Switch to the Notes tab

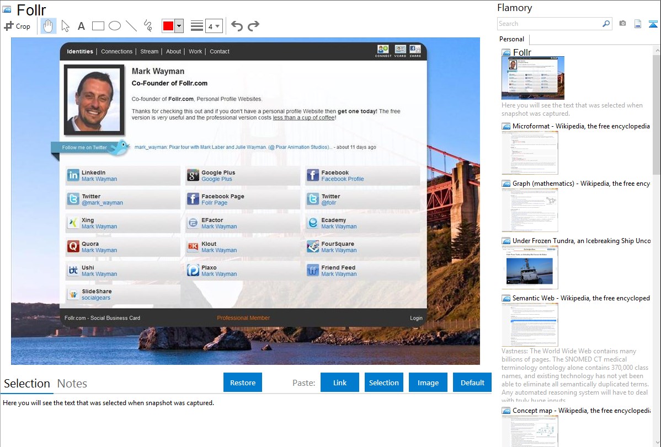tap(72, 384)
